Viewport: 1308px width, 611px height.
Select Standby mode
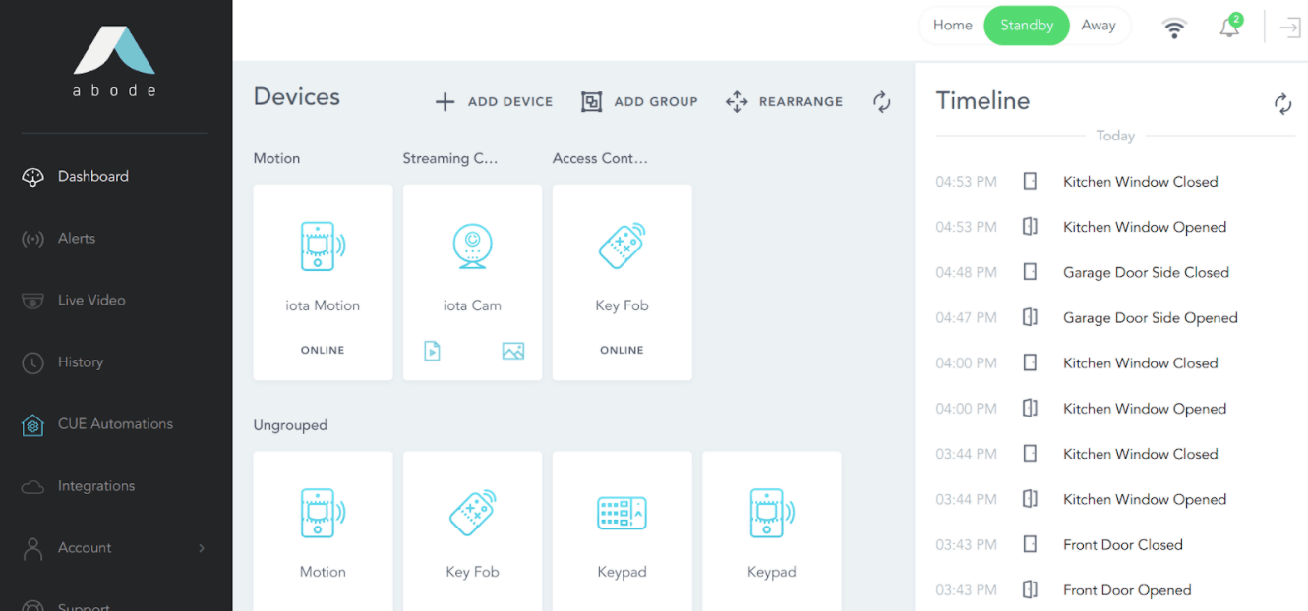(x=1026, y=26)
